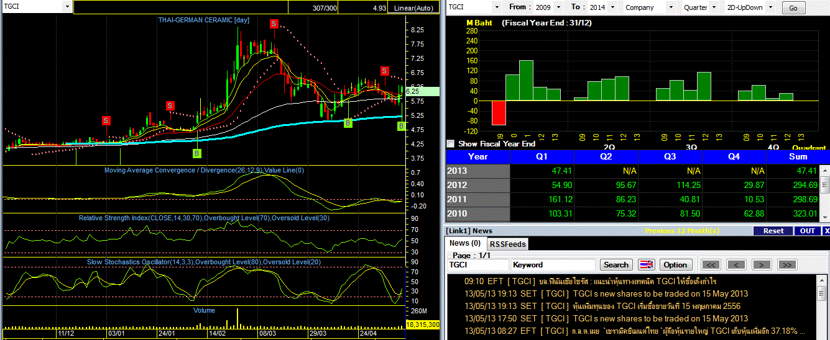Click the buy signal marker near 24/01
The image size is (830, 340).
[x=197, y=153]
